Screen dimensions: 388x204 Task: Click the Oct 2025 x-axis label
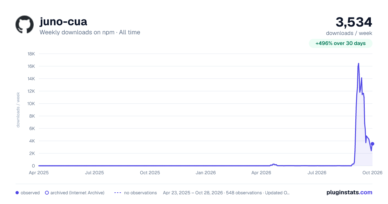pos(150,173)
